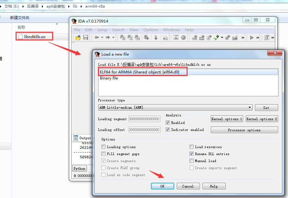Click 新建文件夹 in Explorer toolbar

coord(20,17)
